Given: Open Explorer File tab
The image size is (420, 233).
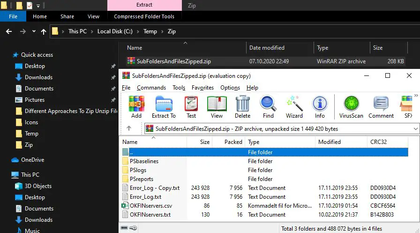Looking at the screenshot, I should (x=13, y=16).
